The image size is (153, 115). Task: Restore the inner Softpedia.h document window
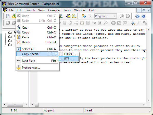143,10
